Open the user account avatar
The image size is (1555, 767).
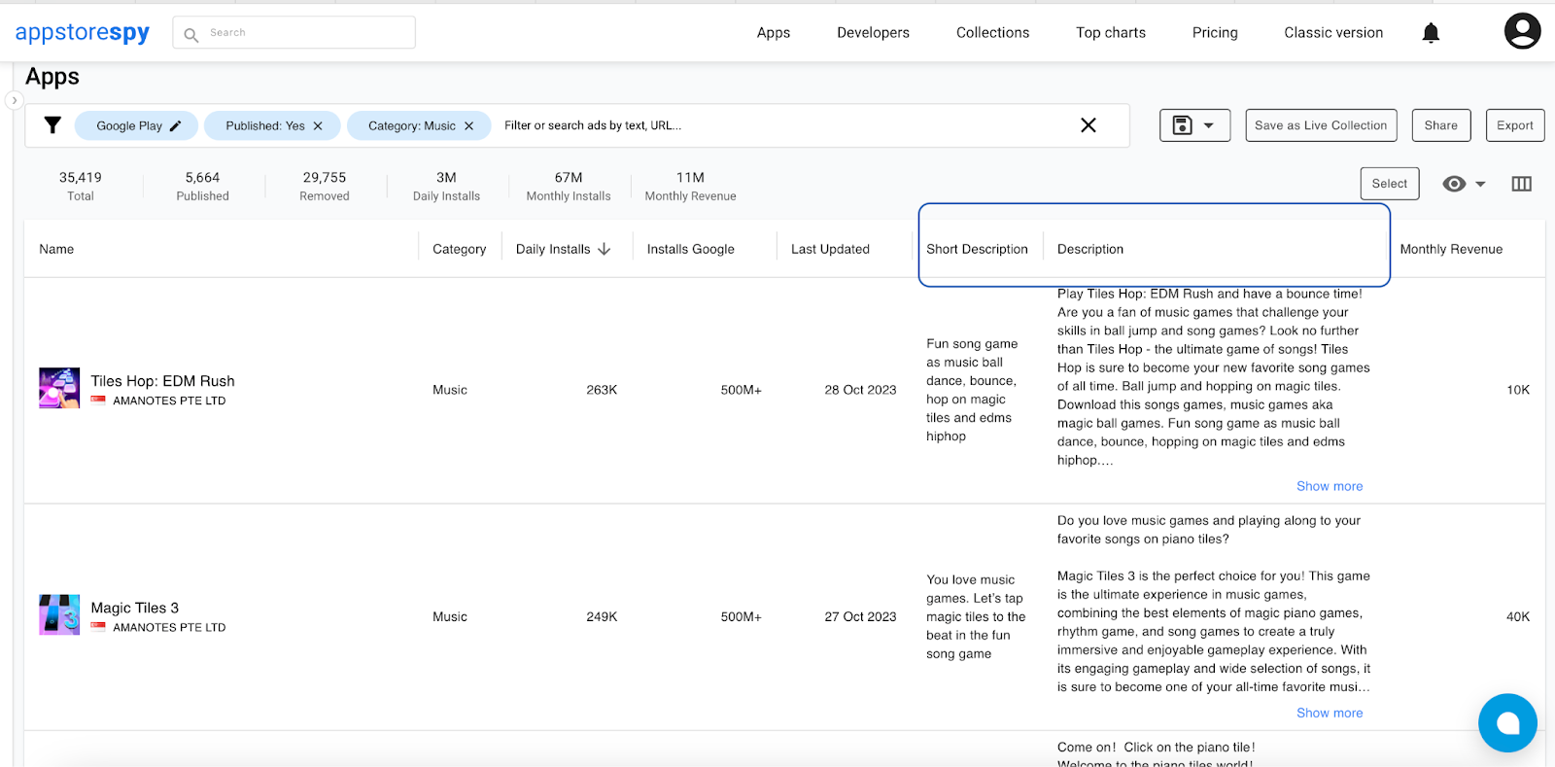tap(1522, 31)
